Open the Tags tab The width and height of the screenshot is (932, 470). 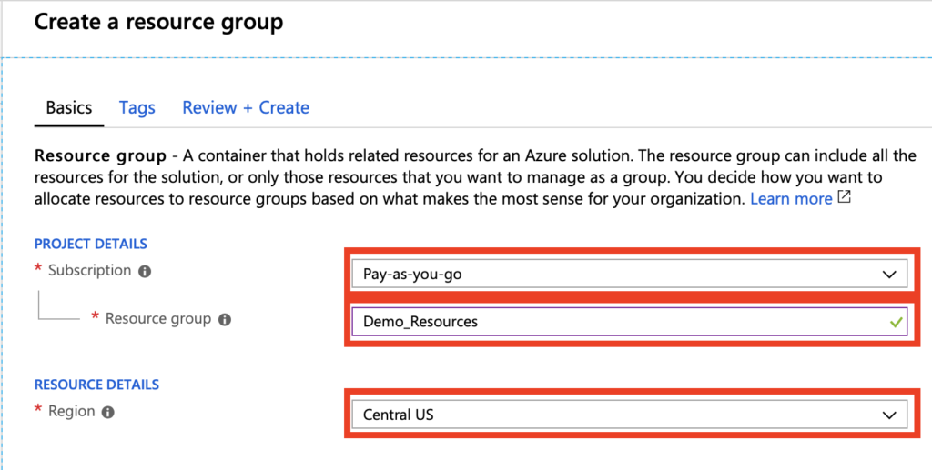pyautogui.click(x=137, y=108)
